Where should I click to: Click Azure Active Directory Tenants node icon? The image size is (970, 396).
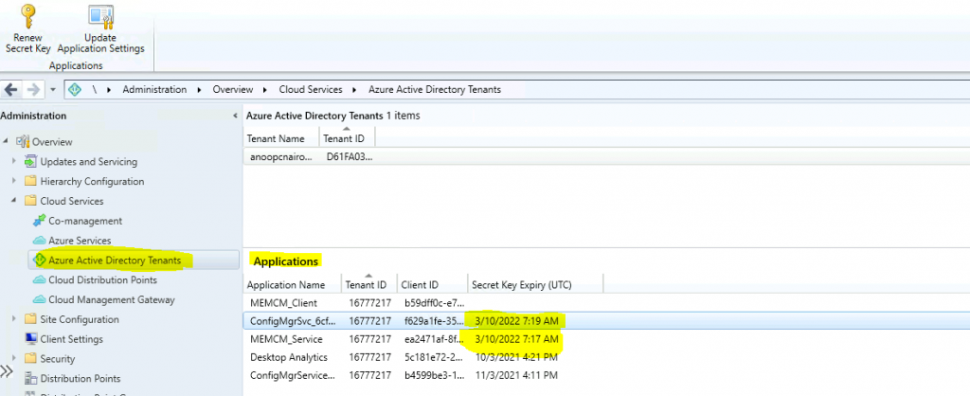click(x=39, y=260)
